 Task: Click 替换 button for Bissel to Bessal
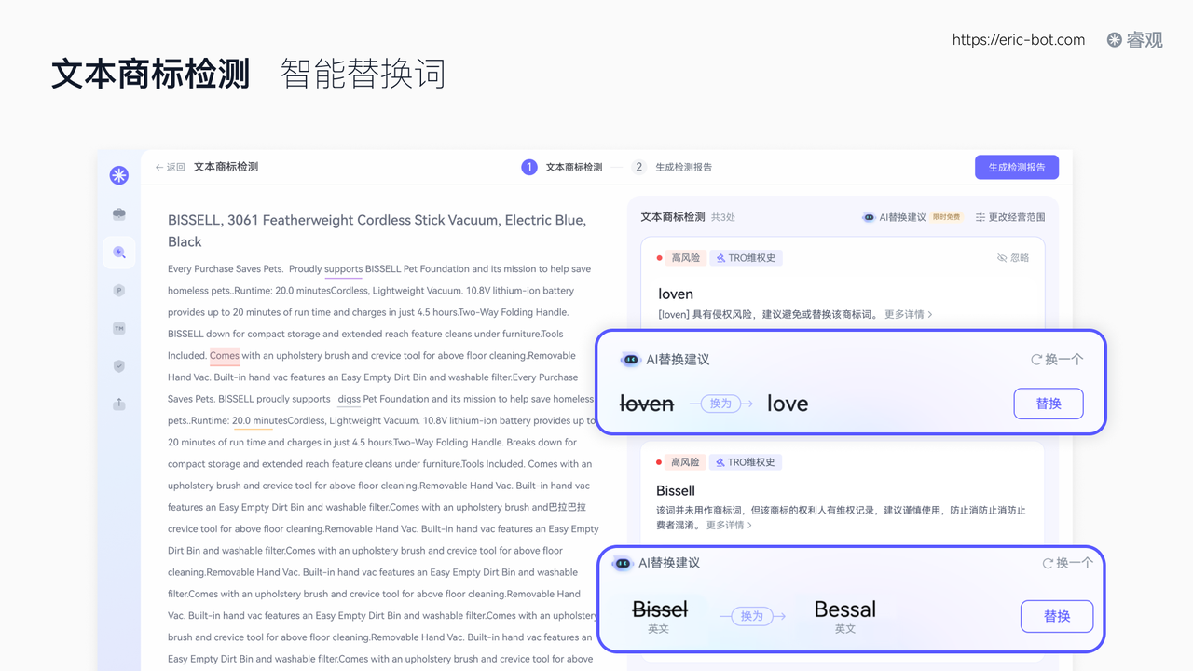[1057, 616]
